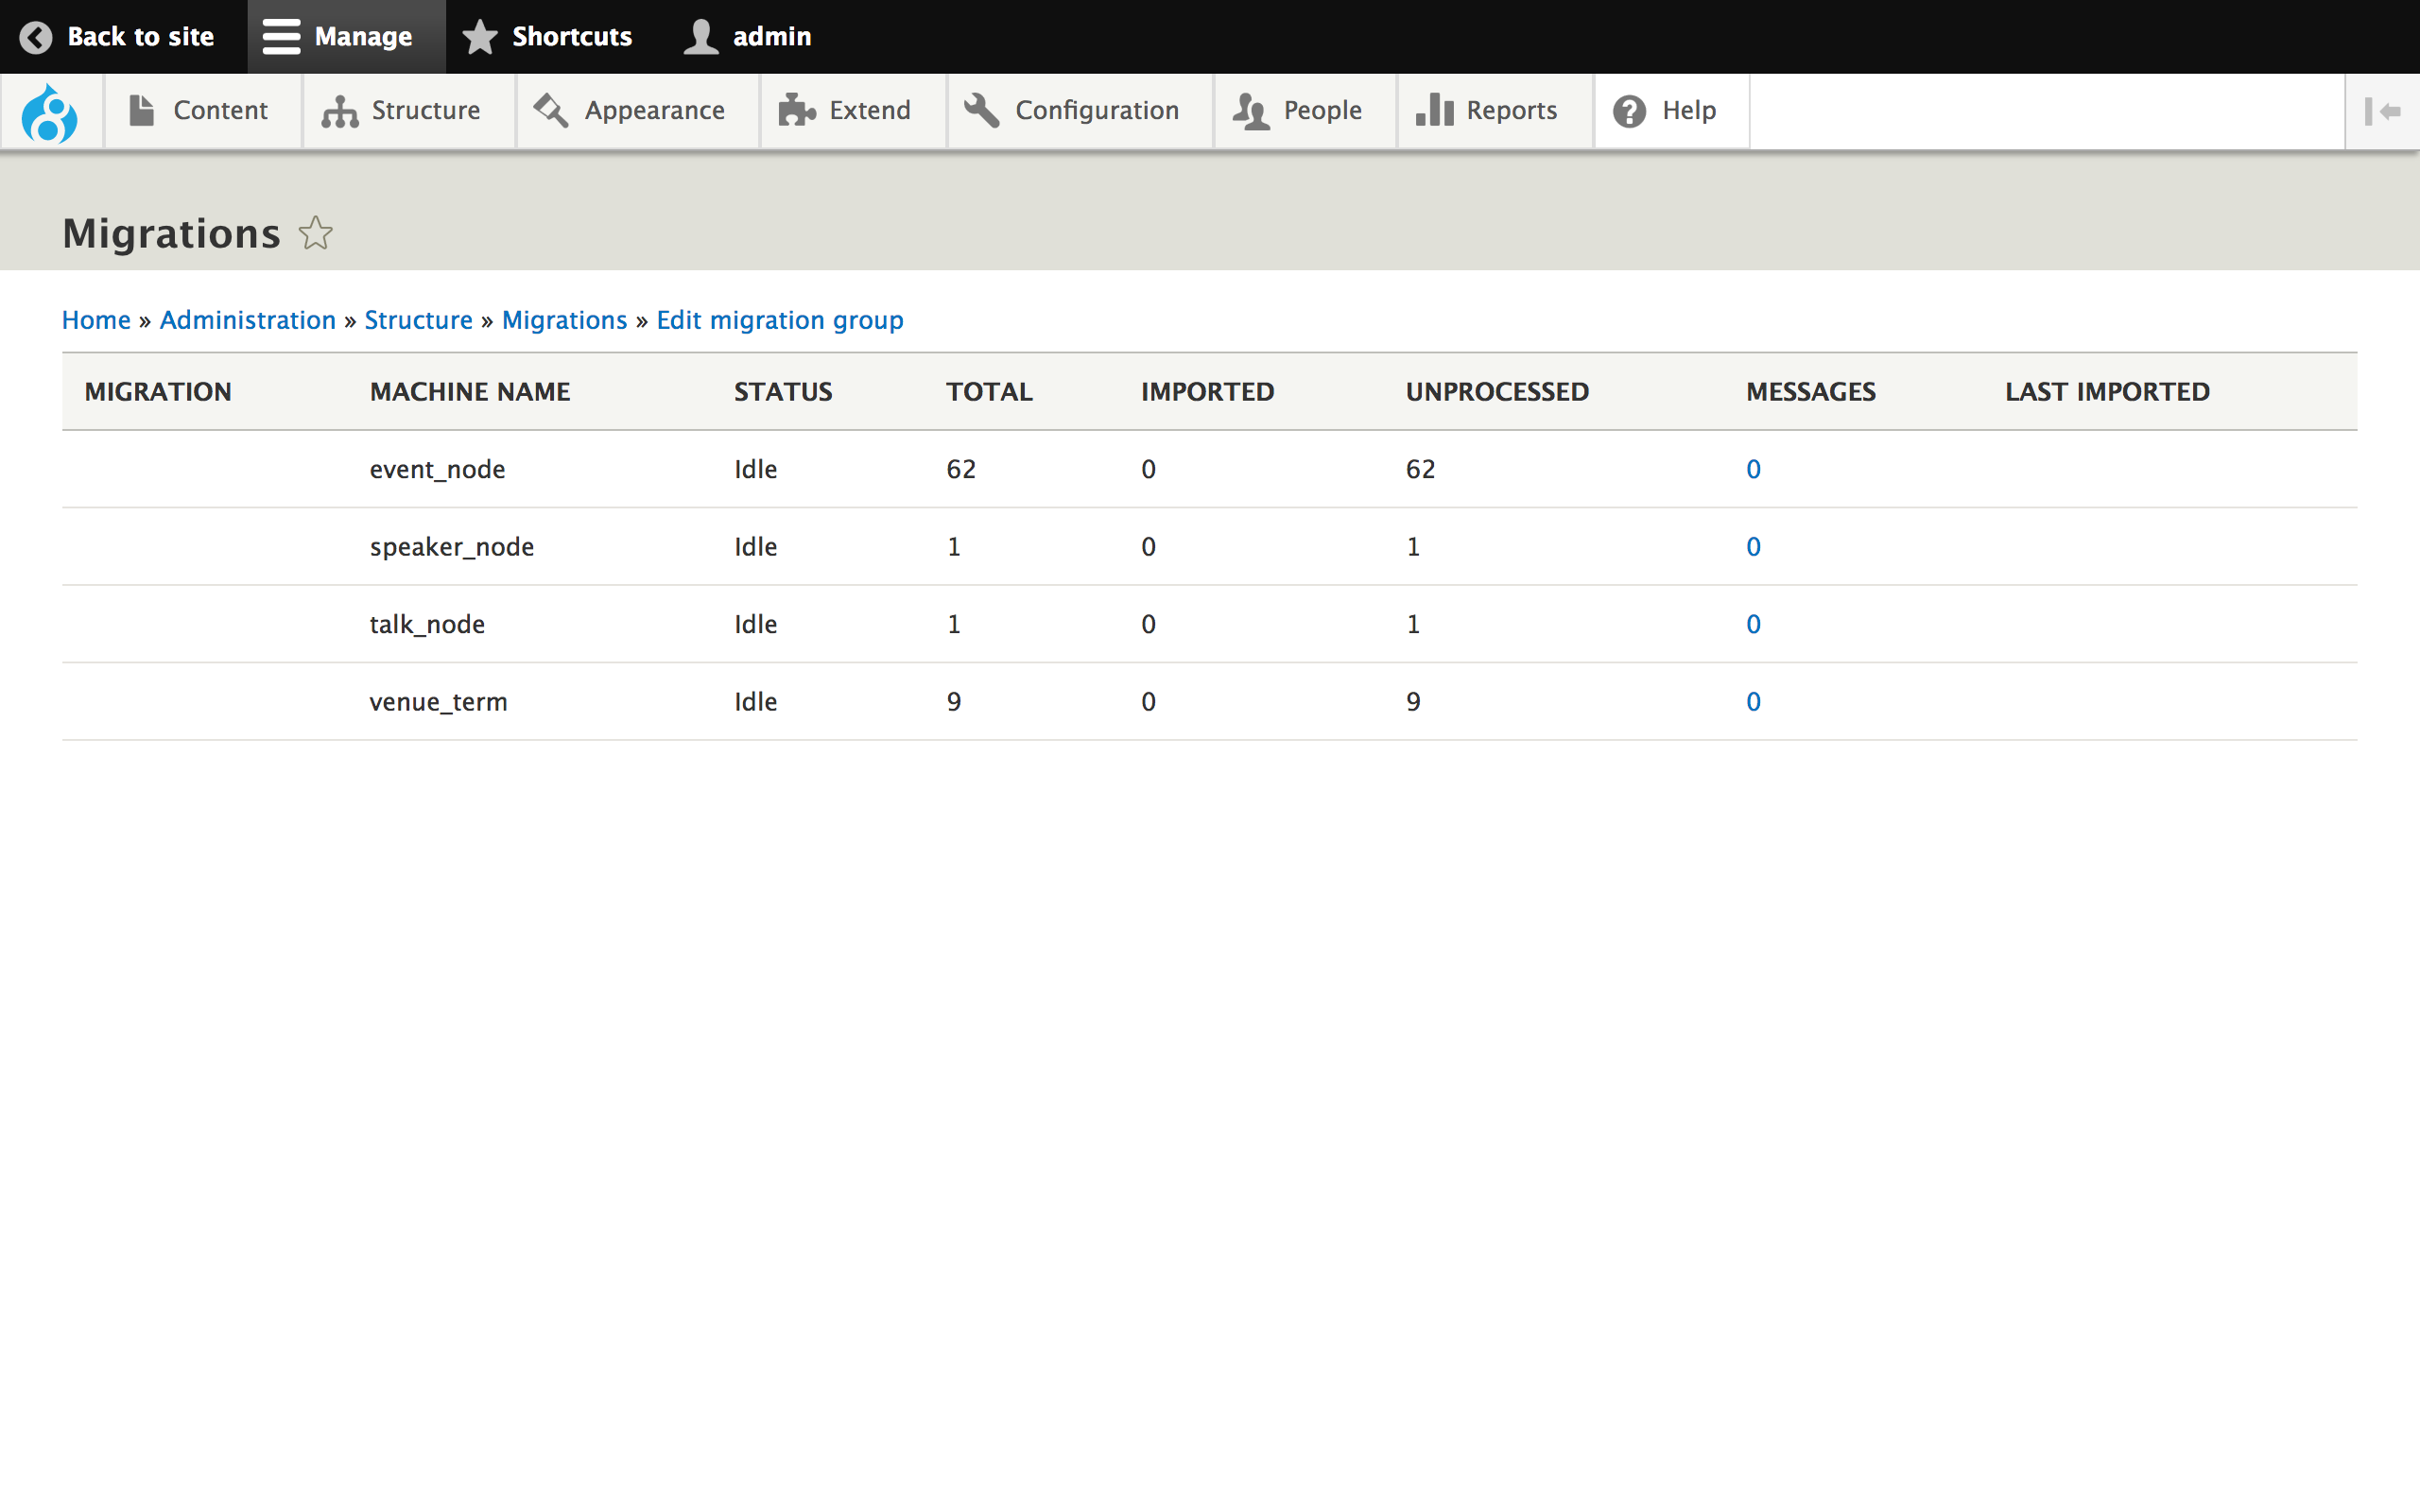Click the Home breadcrumb link
This screenshot has width=2420, height=1512.
point(96,320)
